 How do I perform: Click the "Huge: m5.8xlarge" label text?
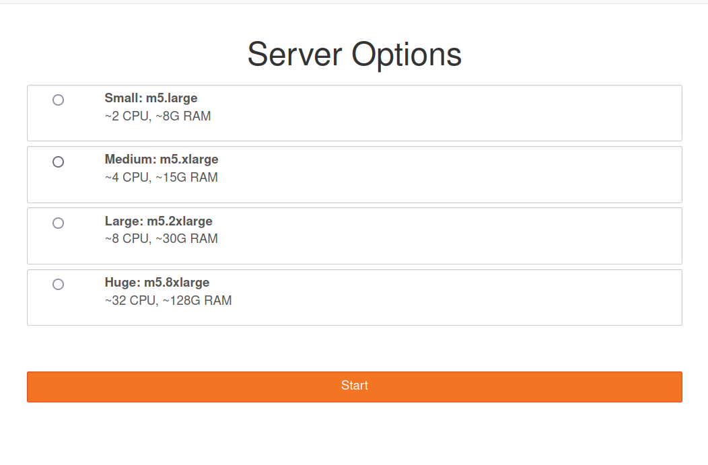pos(157,282)
